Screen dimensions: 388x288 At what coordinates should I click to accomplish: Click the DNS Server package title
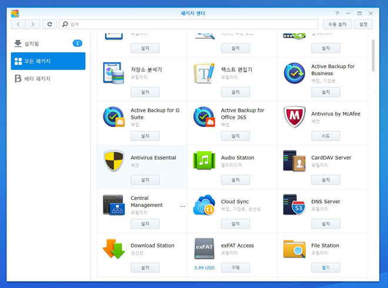326,202
